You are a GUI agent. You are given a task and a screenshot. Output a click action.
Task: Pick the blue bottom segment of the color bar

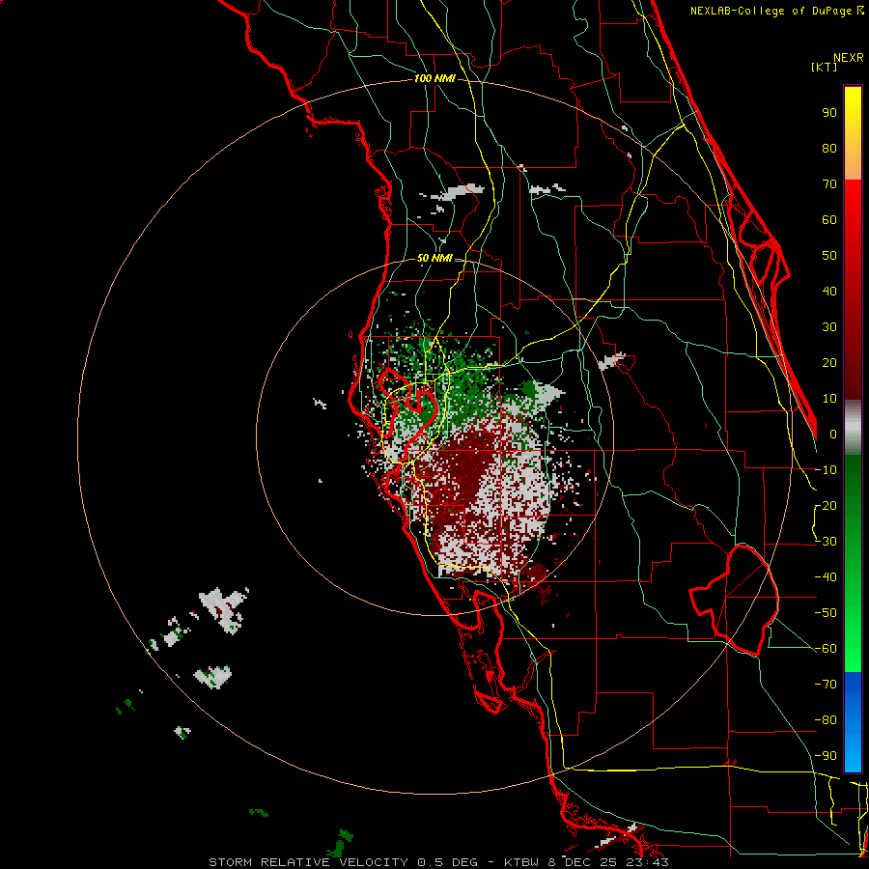853,721
